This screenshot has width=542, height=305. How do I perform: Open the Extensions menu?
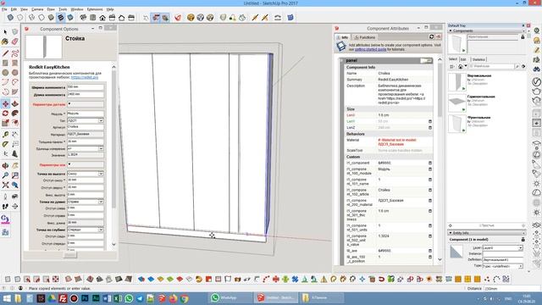tap(94, 9)
